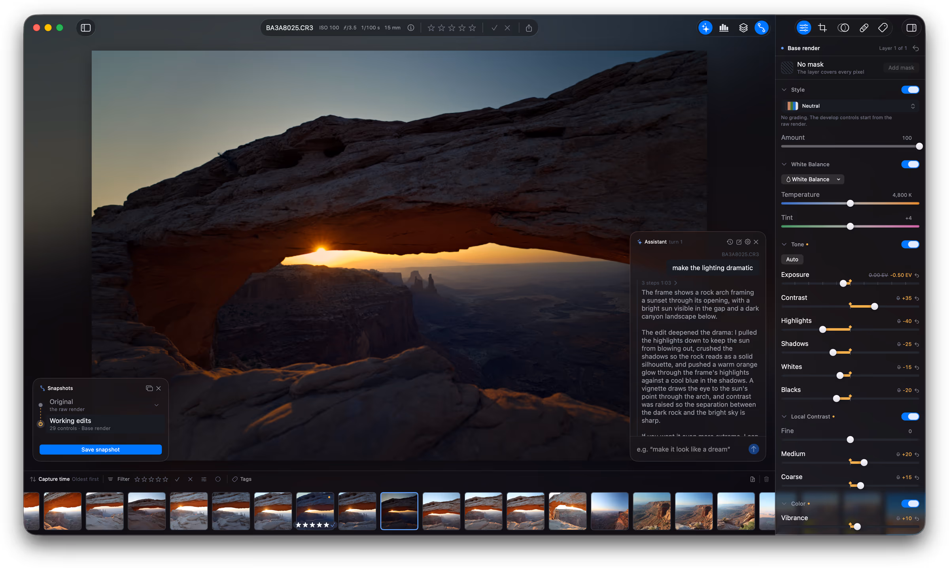Click the Auto tone button
Screen dimensions: 949x568
tap(792, 260)
